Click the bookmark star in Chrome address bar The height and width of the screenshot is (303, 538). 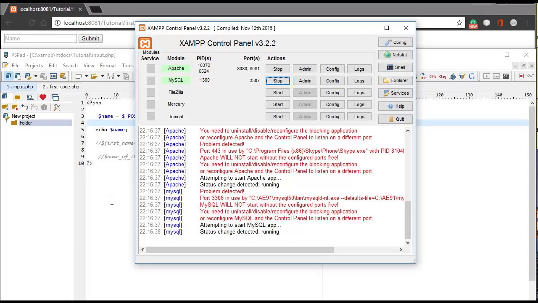[459, 23]
